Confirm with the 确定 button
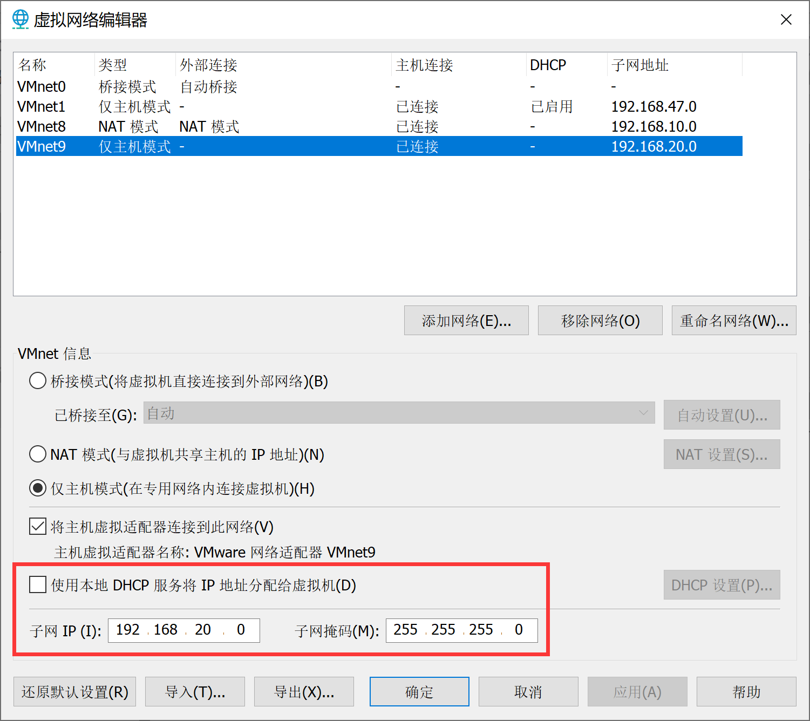Viewport: 810px width, 721px height. 419,692
